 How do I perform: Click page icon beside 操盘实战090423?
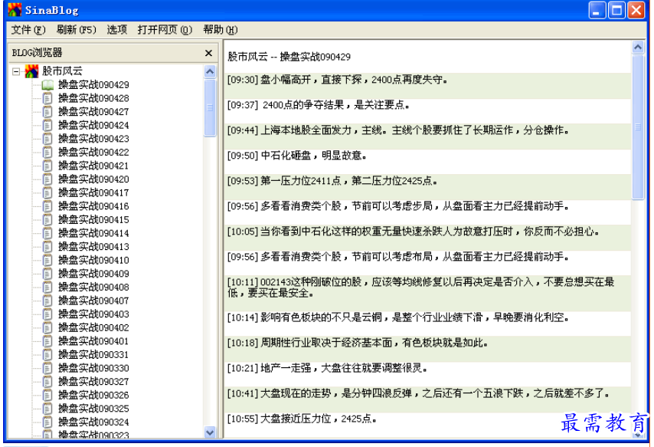[x=47, y=139]
